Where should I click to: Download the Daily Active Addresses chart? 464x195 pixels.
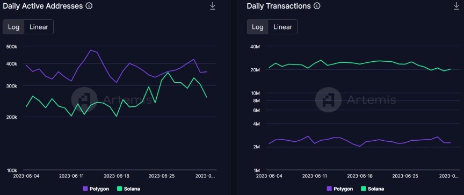[213, 6]
